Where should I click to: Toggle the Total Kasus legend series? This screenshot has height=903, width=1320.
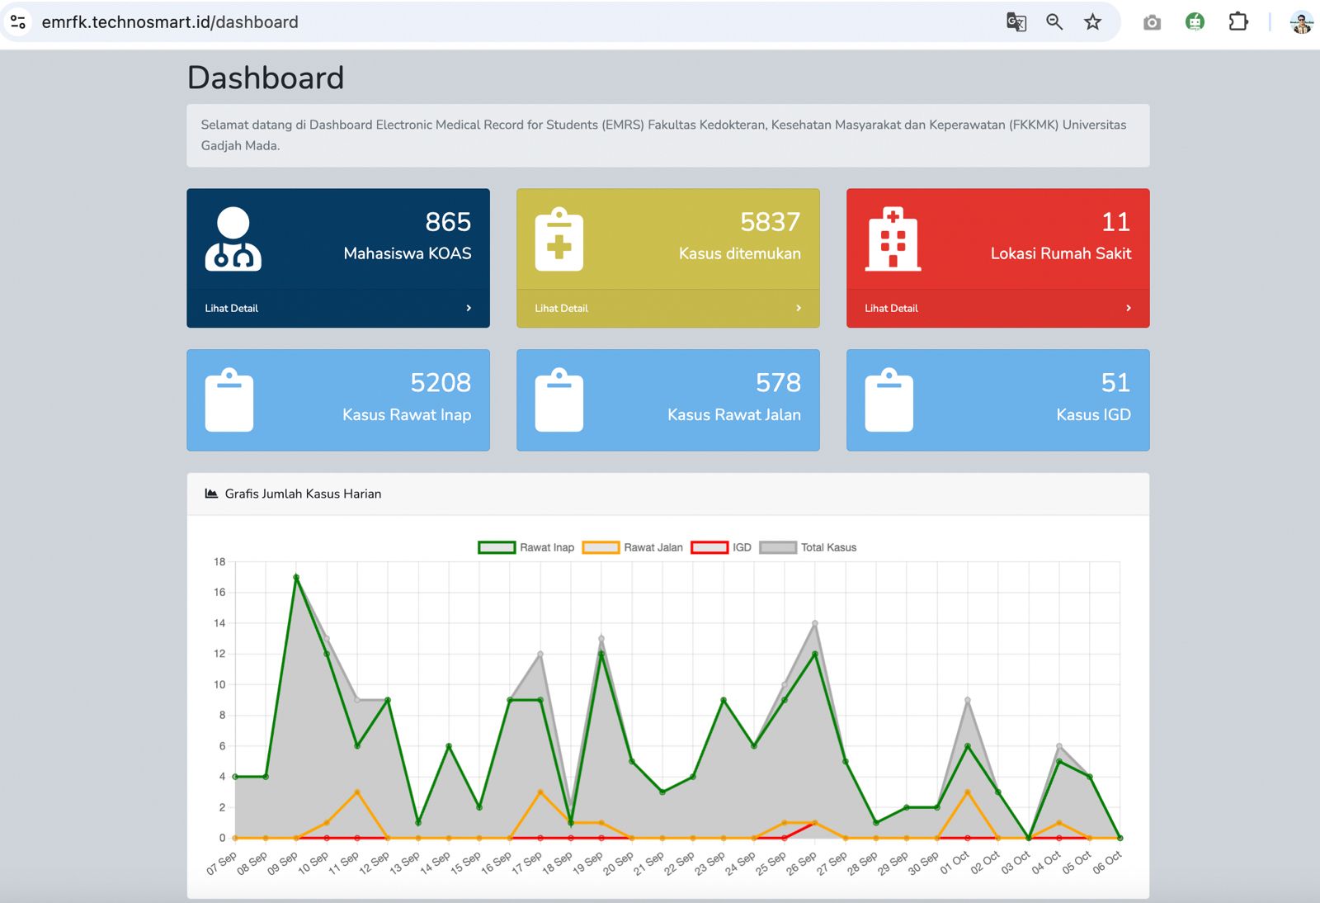(808, 547)
